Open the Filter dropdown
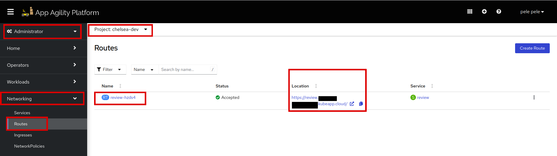This screenshot has height=156, width=557. pyautogui.click(x=110, y=69)
